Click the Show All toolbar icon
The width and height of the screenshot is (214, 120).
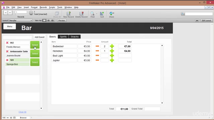point(57,13)
